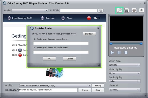Open the Channel dropdown showing 2(Stereo)
Image resolution: width=148 pixels, height=98 pixels.
[x=125, y=90]
